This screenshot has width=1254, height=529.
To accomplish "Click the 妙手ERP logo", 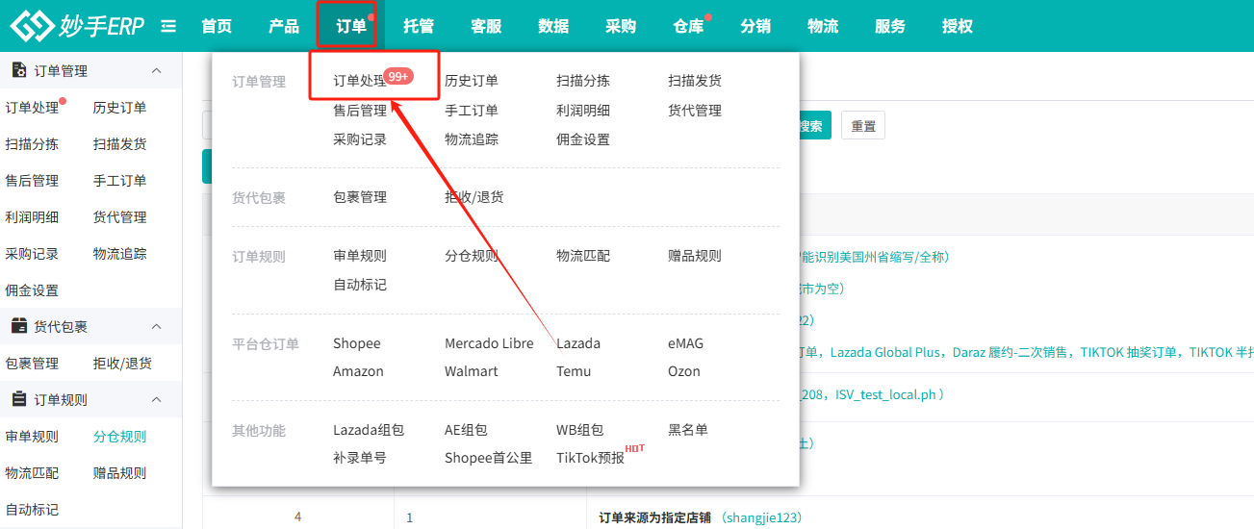I will click(77, 26).
